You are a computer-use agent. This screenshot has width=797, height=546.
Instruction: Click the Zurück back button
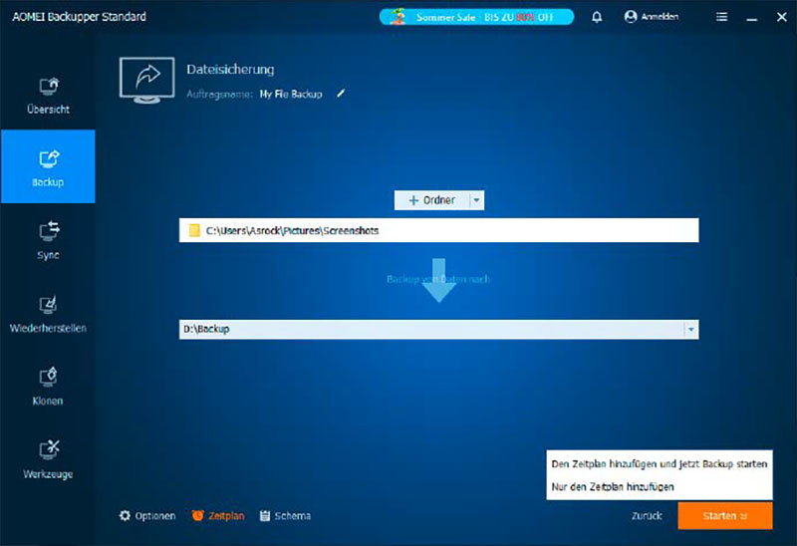(647, 515)
